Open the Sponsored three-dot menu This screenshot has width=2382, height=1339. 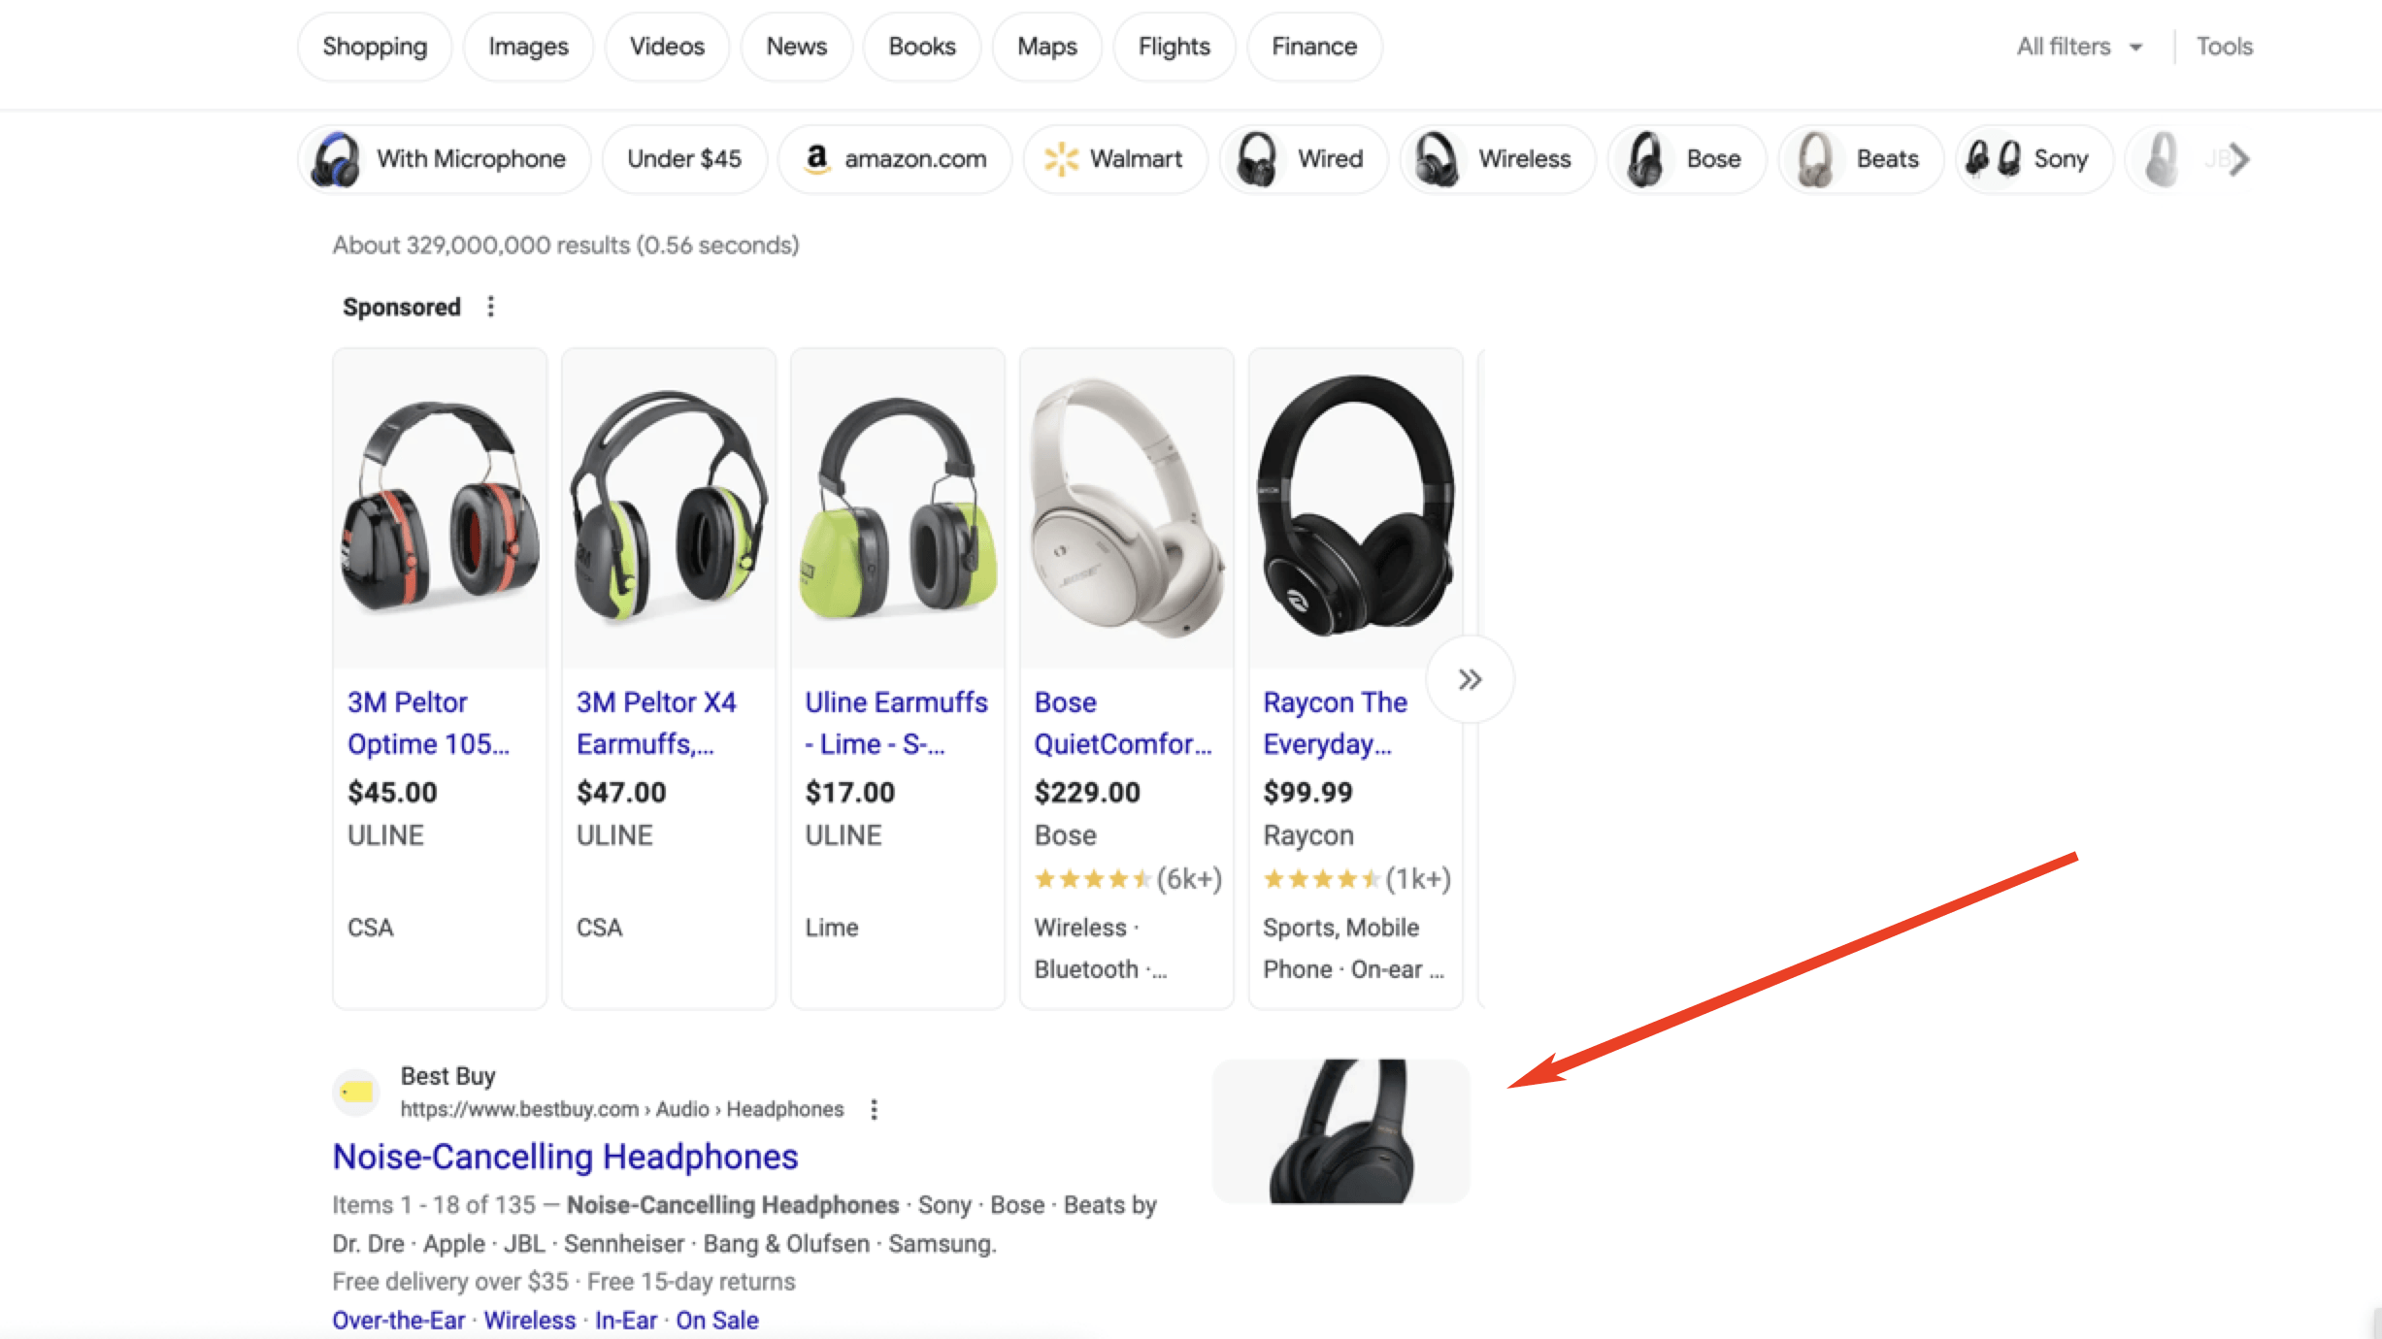pos(490,307)
